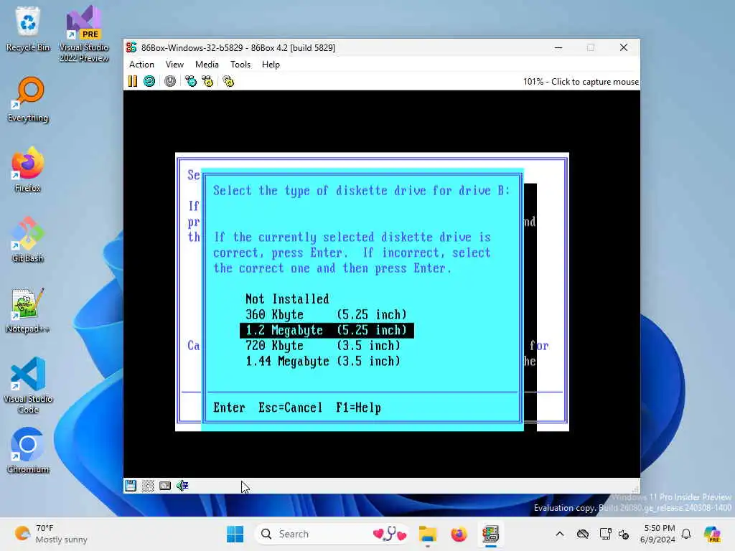Viewport: 735px width, 551px height.
Task: Send Ctrl+Alt+Esc using toolbar icon
Action: point(207,82)
